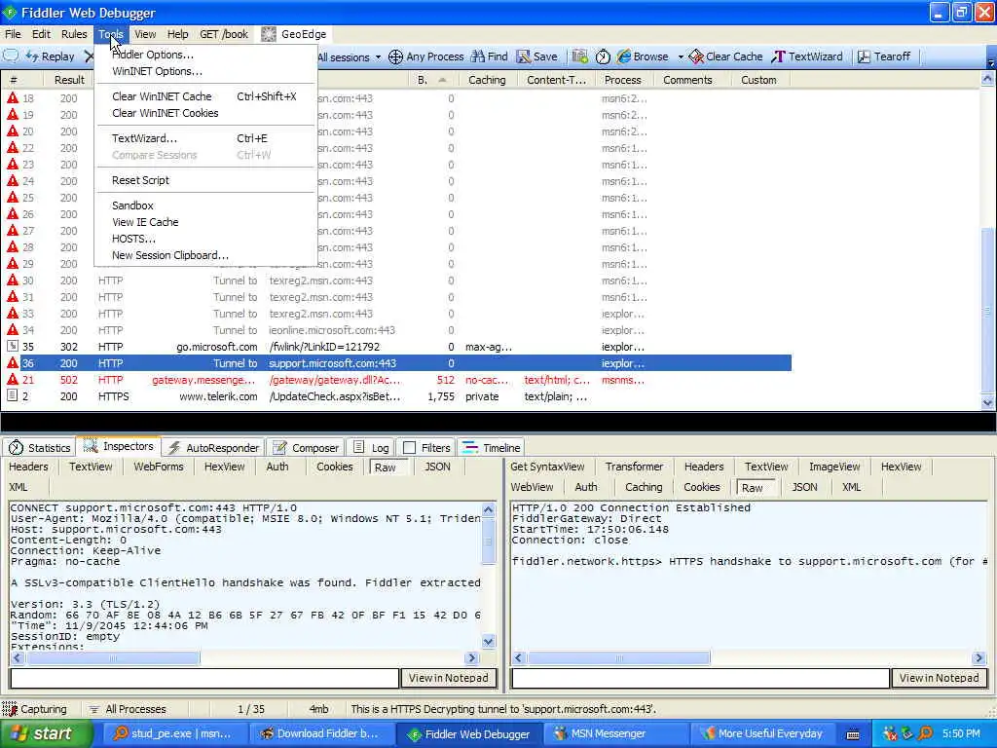Viewport: 997px width, 748px height.
Task: Click the Tearoff toolbar icon
Action: coord(864,56)
